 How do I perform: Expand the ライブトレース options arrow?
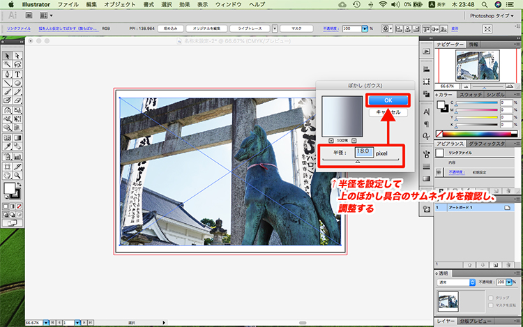click(x=274, y=29)
